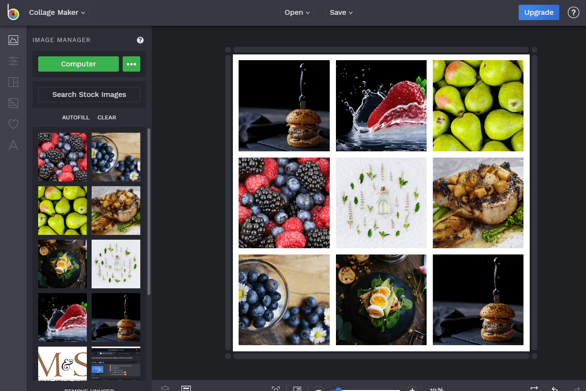The height and width of the screenshot is (391, 586).
Task: Open the Customize sliders sidebar tab
Action: 13,61
